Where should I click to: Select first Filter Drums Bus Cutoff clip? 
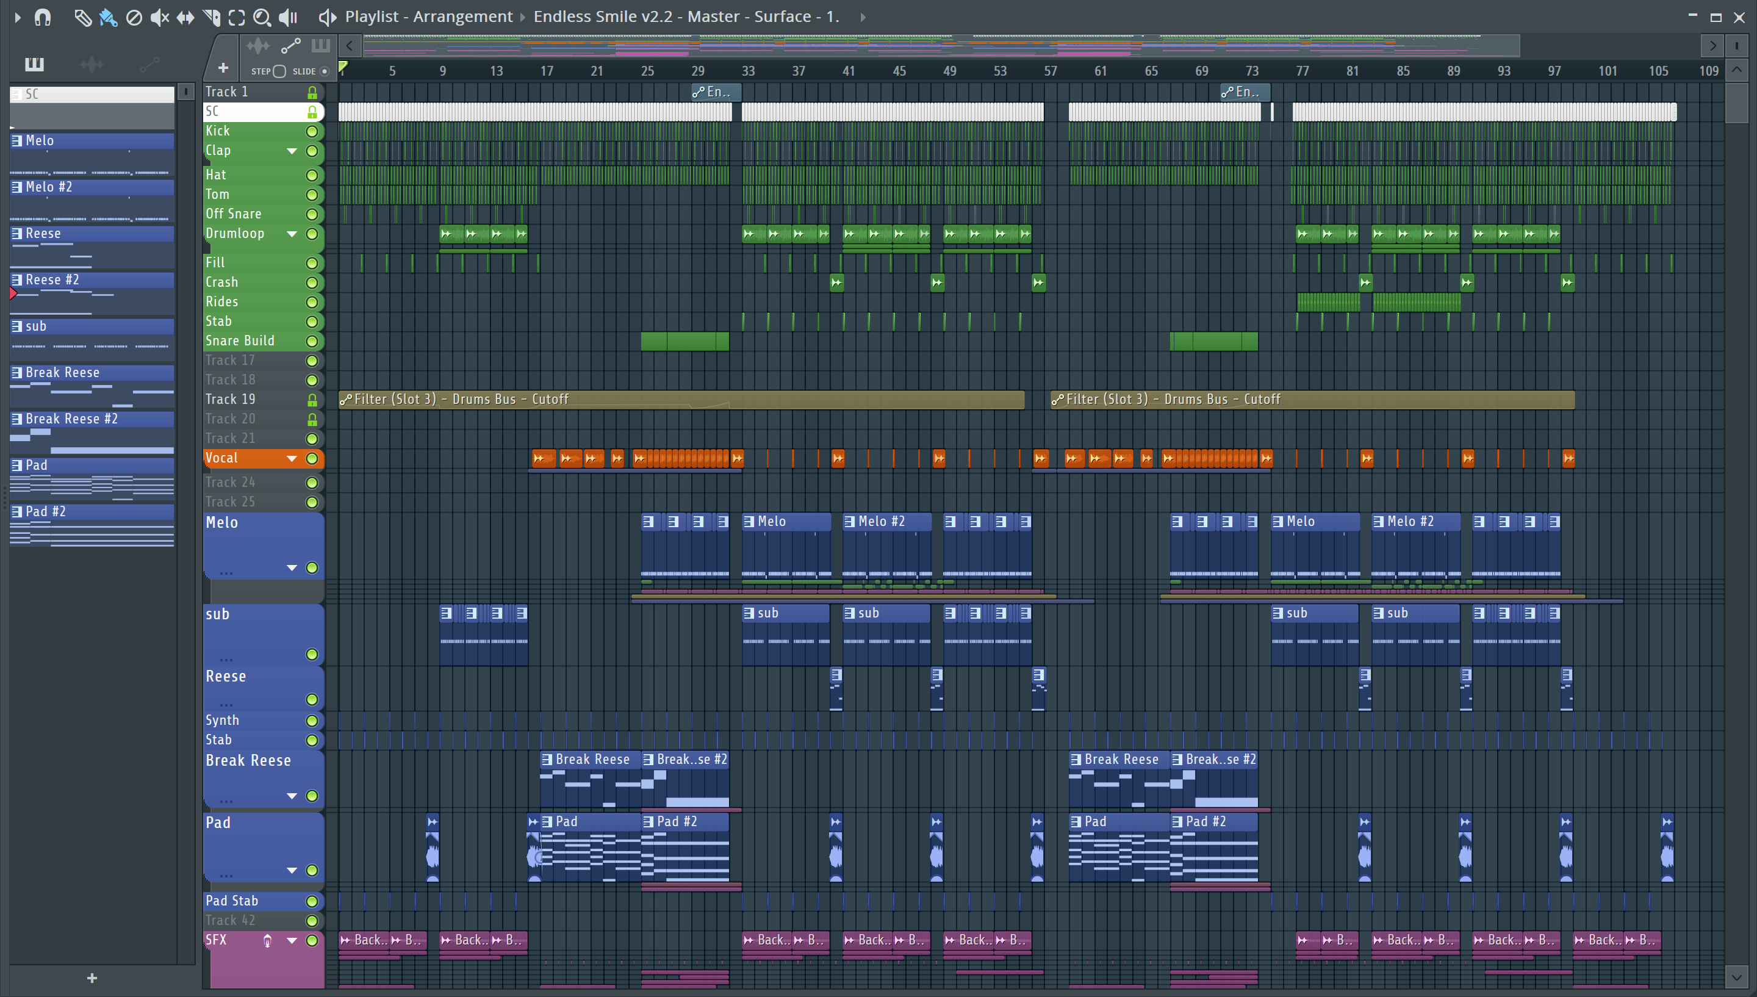point(681,400)
